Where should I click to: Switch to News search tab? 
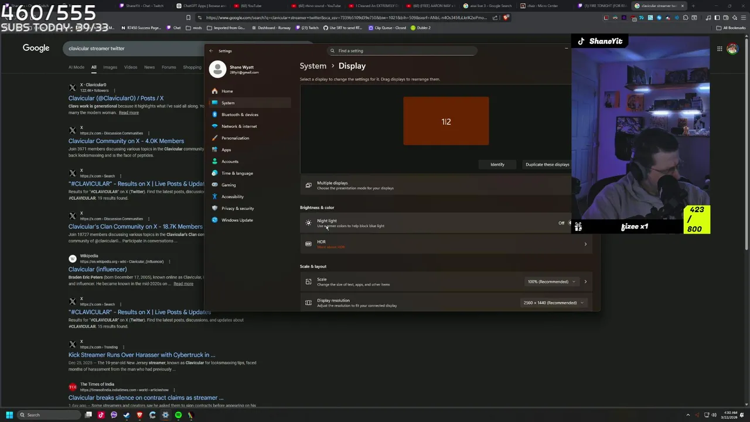pyautogui.click(x=149, y=67)
